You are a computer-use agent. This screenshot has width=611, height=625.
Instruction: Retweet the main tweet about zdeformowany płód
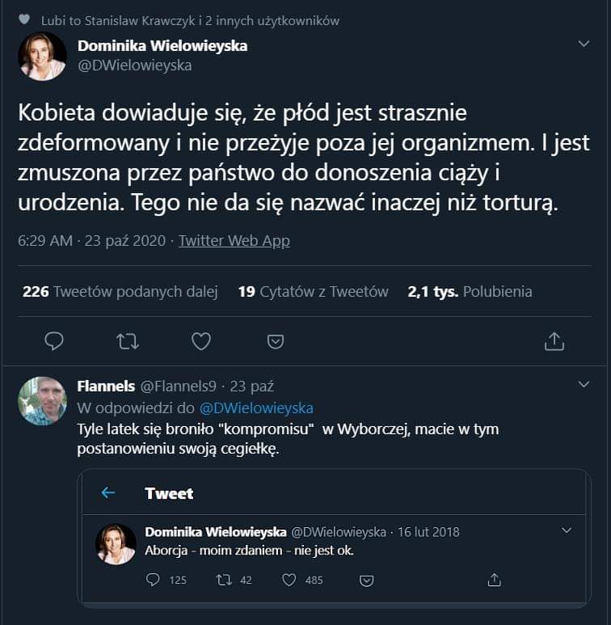pyautogui.click(x=128, y=341)
